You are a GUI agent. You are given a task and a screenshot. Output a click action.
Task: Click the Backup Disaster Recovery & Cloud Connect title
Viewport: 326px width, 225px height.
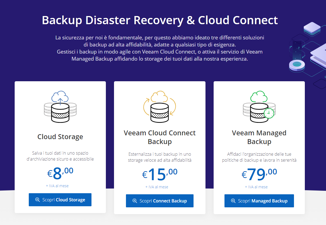[160, 20]
